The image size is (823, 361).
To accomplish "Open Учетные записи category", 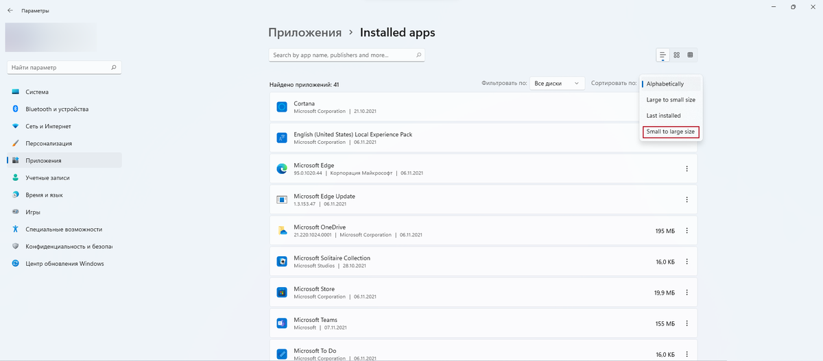I will (64, 177).
